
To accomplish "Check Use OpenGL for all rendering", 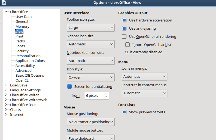I will [x=124, y=36].
